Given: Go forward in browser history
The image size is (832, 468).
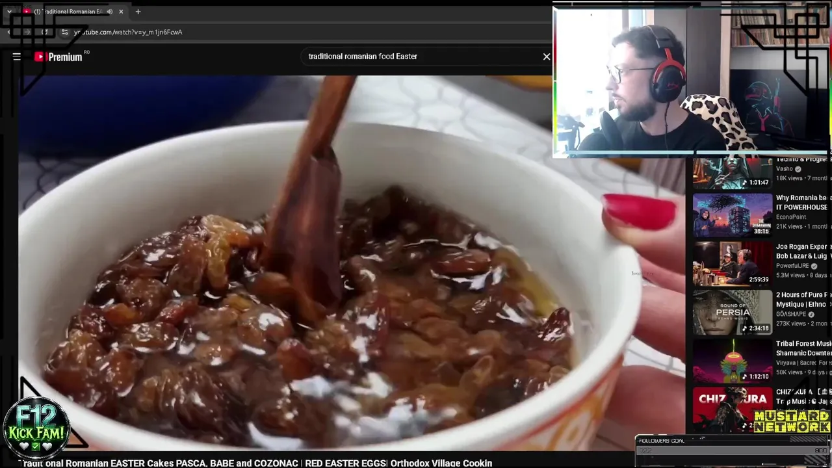Looking at the screenshot, I should [27, 32].
